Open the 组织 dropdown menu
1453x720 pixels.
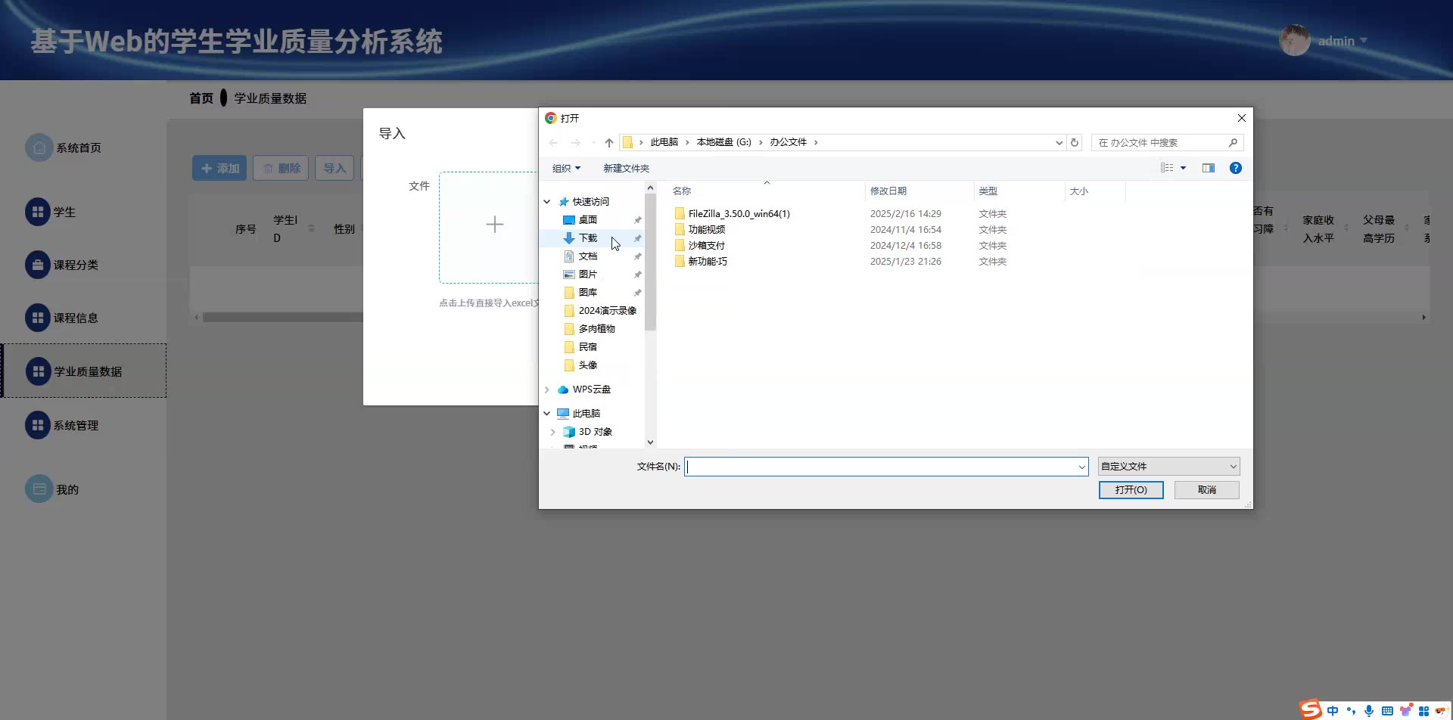click(x=566, y=168)
